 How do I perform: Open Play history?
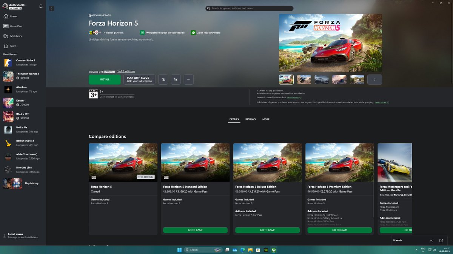(x=23, y=183)
